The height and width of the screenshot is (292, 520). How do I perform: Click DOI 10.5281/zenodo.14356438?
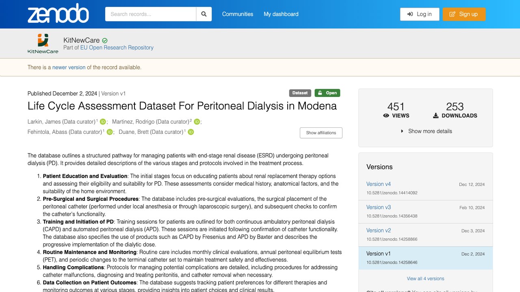(x=392, y=216)
